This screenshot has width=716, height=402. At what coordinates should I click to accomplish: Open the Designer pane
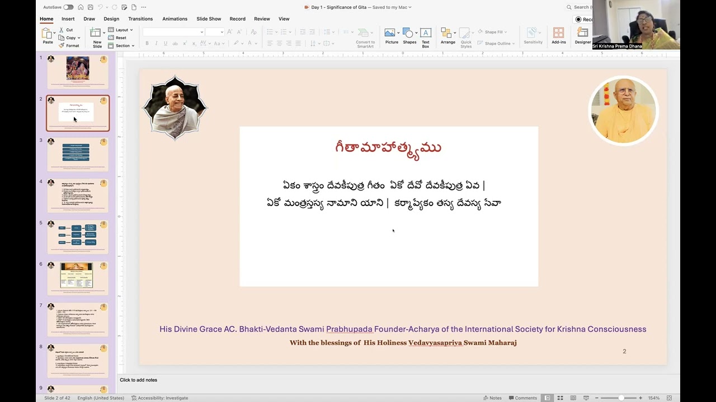point(582,36)
